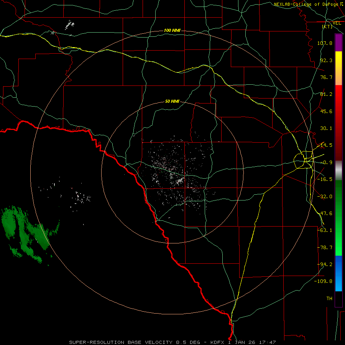Select the 61.2 legend value
The height and width of the screenshot is (345, 345).
click(326, 94)
